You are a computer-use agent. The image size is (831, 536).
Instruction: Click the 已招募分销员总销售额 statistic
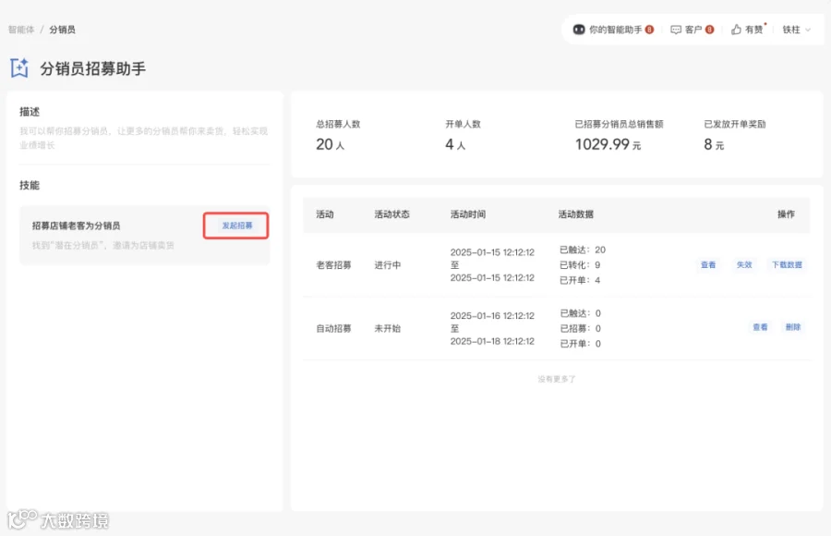tap(619, 135)
